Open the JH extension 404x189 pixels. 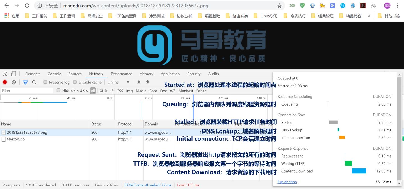(x=332, y=6)
